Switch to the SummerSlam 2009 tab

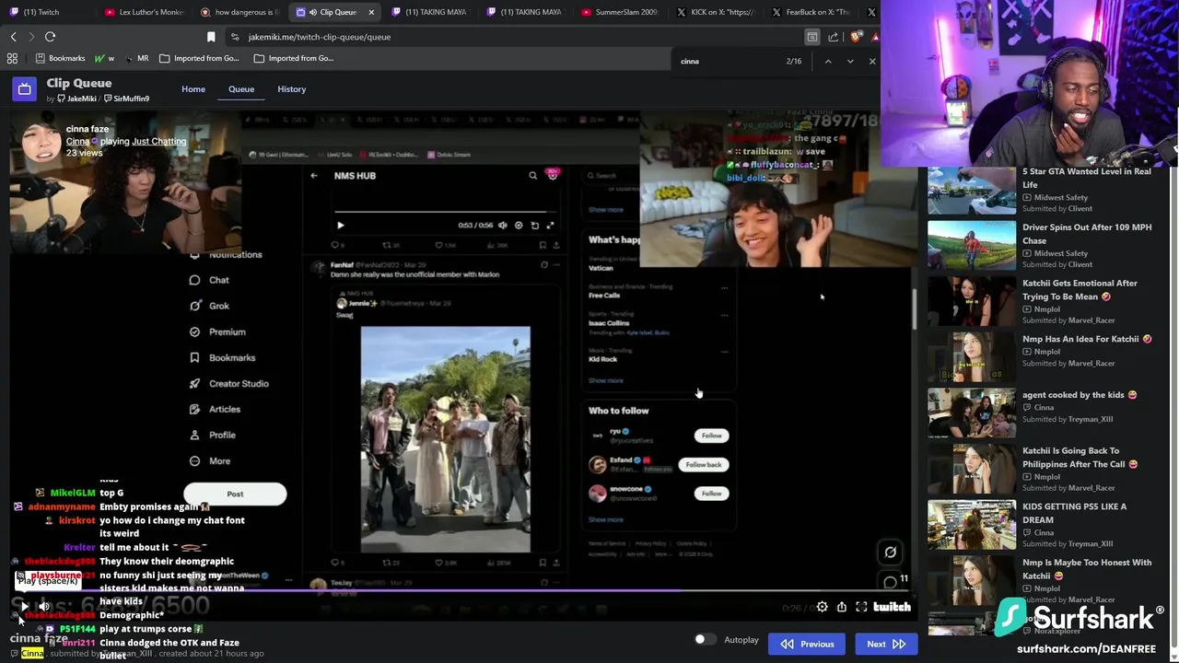tap(620, 12)
